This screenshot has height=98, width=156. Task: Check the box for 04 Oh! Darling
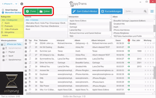pos(26,47)
